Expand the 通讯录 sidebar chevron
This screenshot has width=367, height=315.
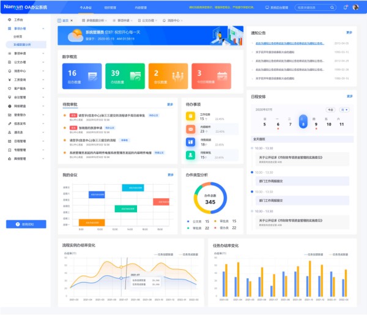coord(43,133)
